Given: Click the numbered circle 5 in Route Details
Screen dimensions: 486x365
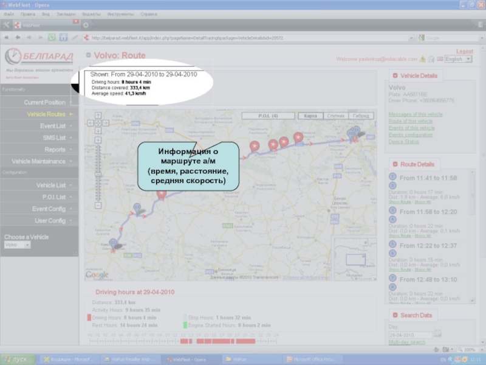Looking at the screenshot, I should 392,245.
